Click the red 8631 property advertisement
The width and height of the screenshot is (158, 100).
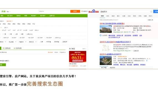78,57
